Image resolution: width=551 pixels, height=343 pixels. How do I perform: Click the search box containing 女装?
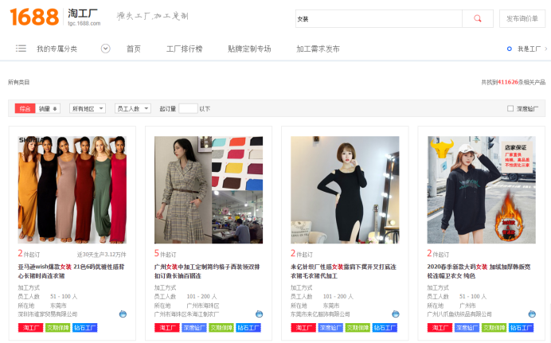point(379,18)
